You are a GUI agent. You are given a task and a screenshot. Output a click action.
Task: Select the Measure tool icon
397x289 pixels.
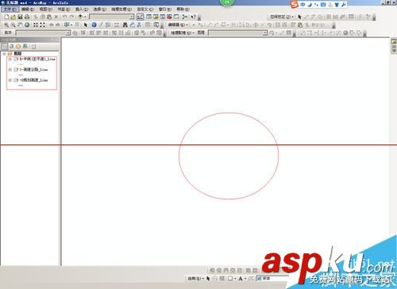pyautogui.click(x=117, y=25)
